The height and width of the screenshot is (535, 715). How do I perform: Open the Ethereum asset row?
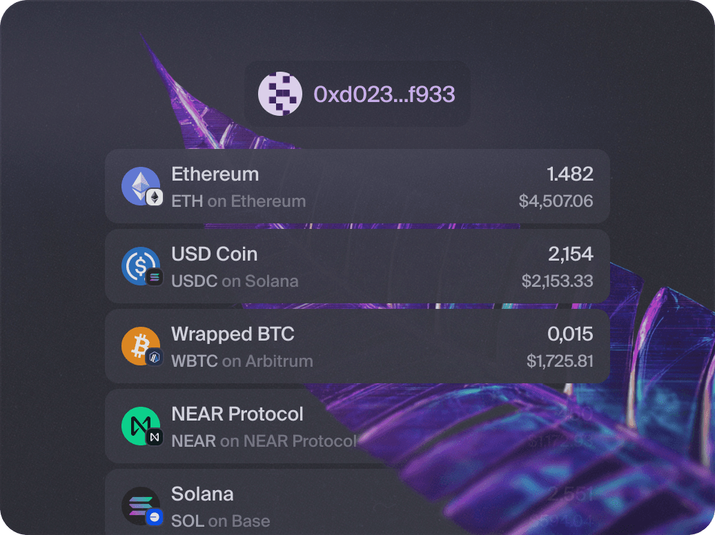pyautogui.click(x=357, y=186)
